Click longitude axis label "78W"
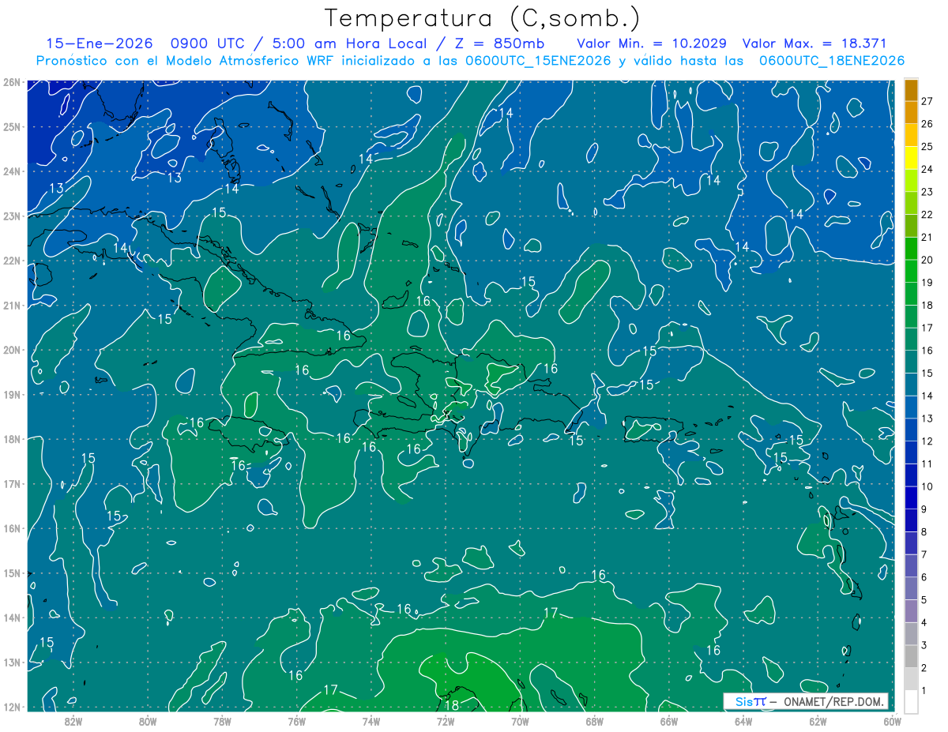The image size is (948, 732). click(222, 721)
